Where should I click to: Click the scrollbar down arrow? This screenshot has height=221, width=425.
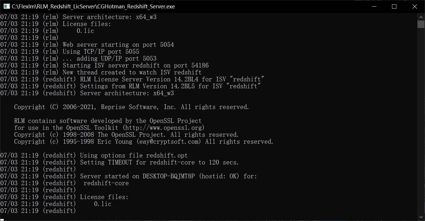[x=421, y=217]
